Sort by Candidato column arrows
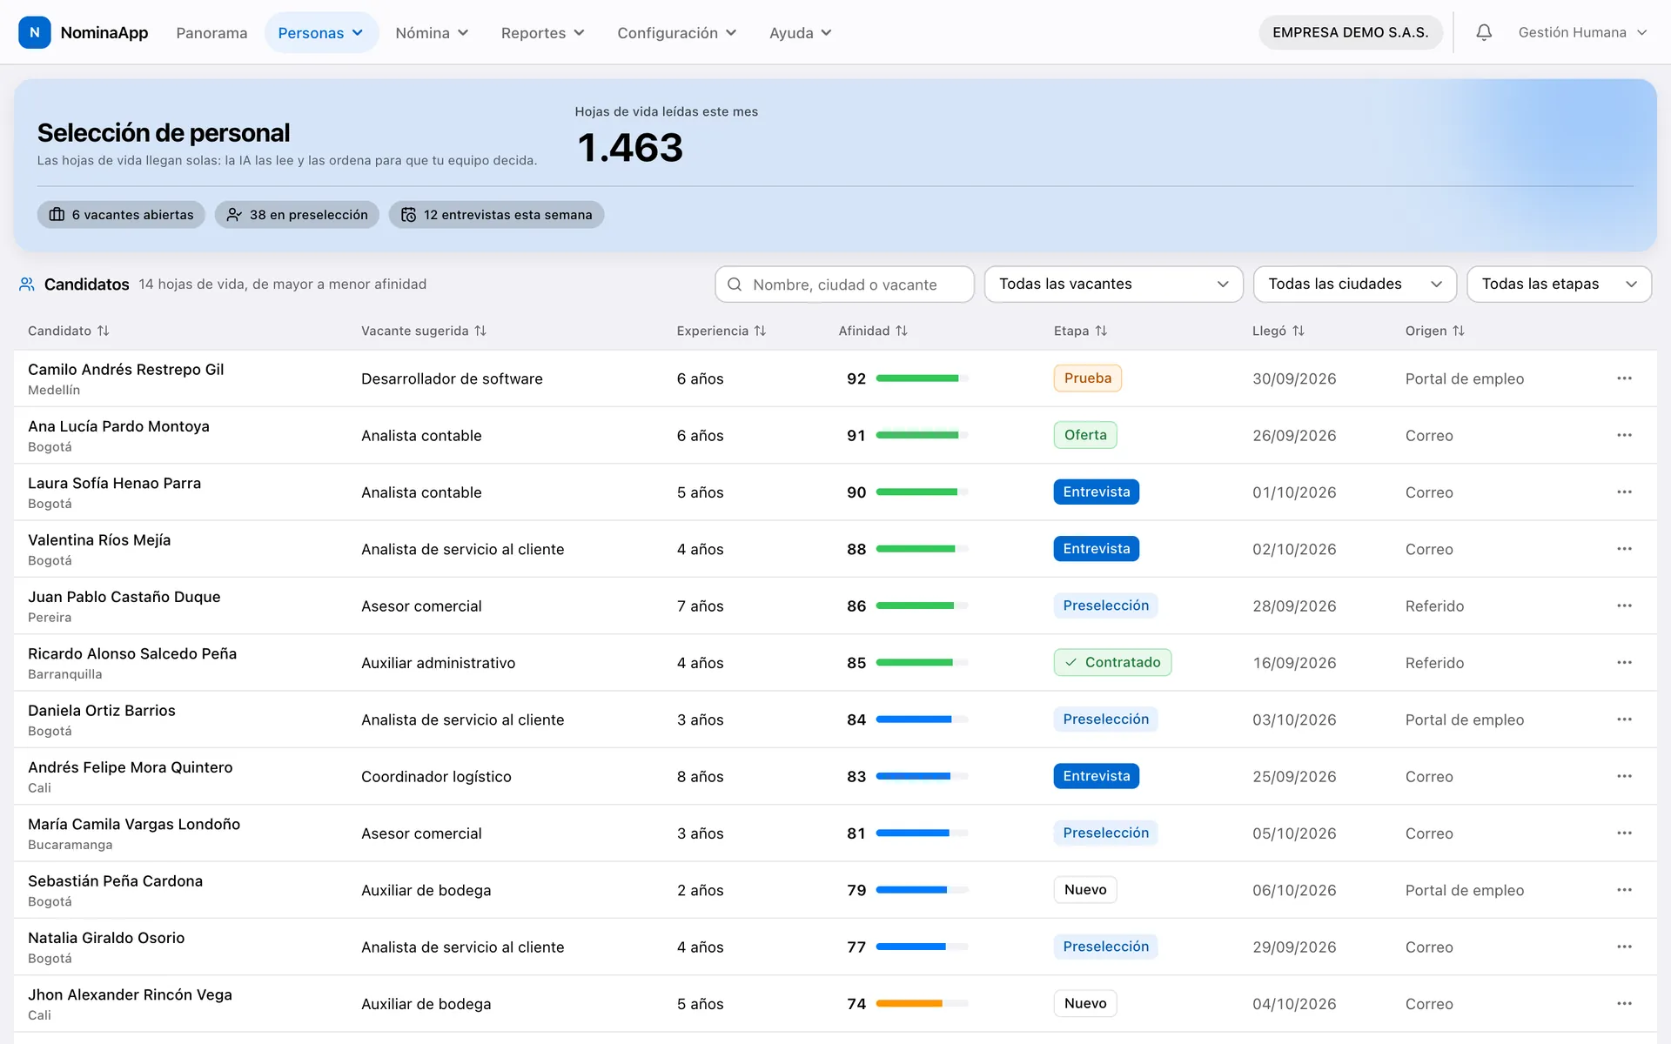This screenshot has width=1671, height=1044. 104,331
